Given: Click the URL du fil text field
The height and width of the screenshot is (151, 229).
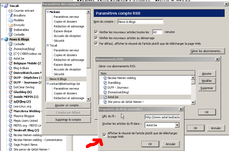Looking at the screenshot, I should (162, 117).
